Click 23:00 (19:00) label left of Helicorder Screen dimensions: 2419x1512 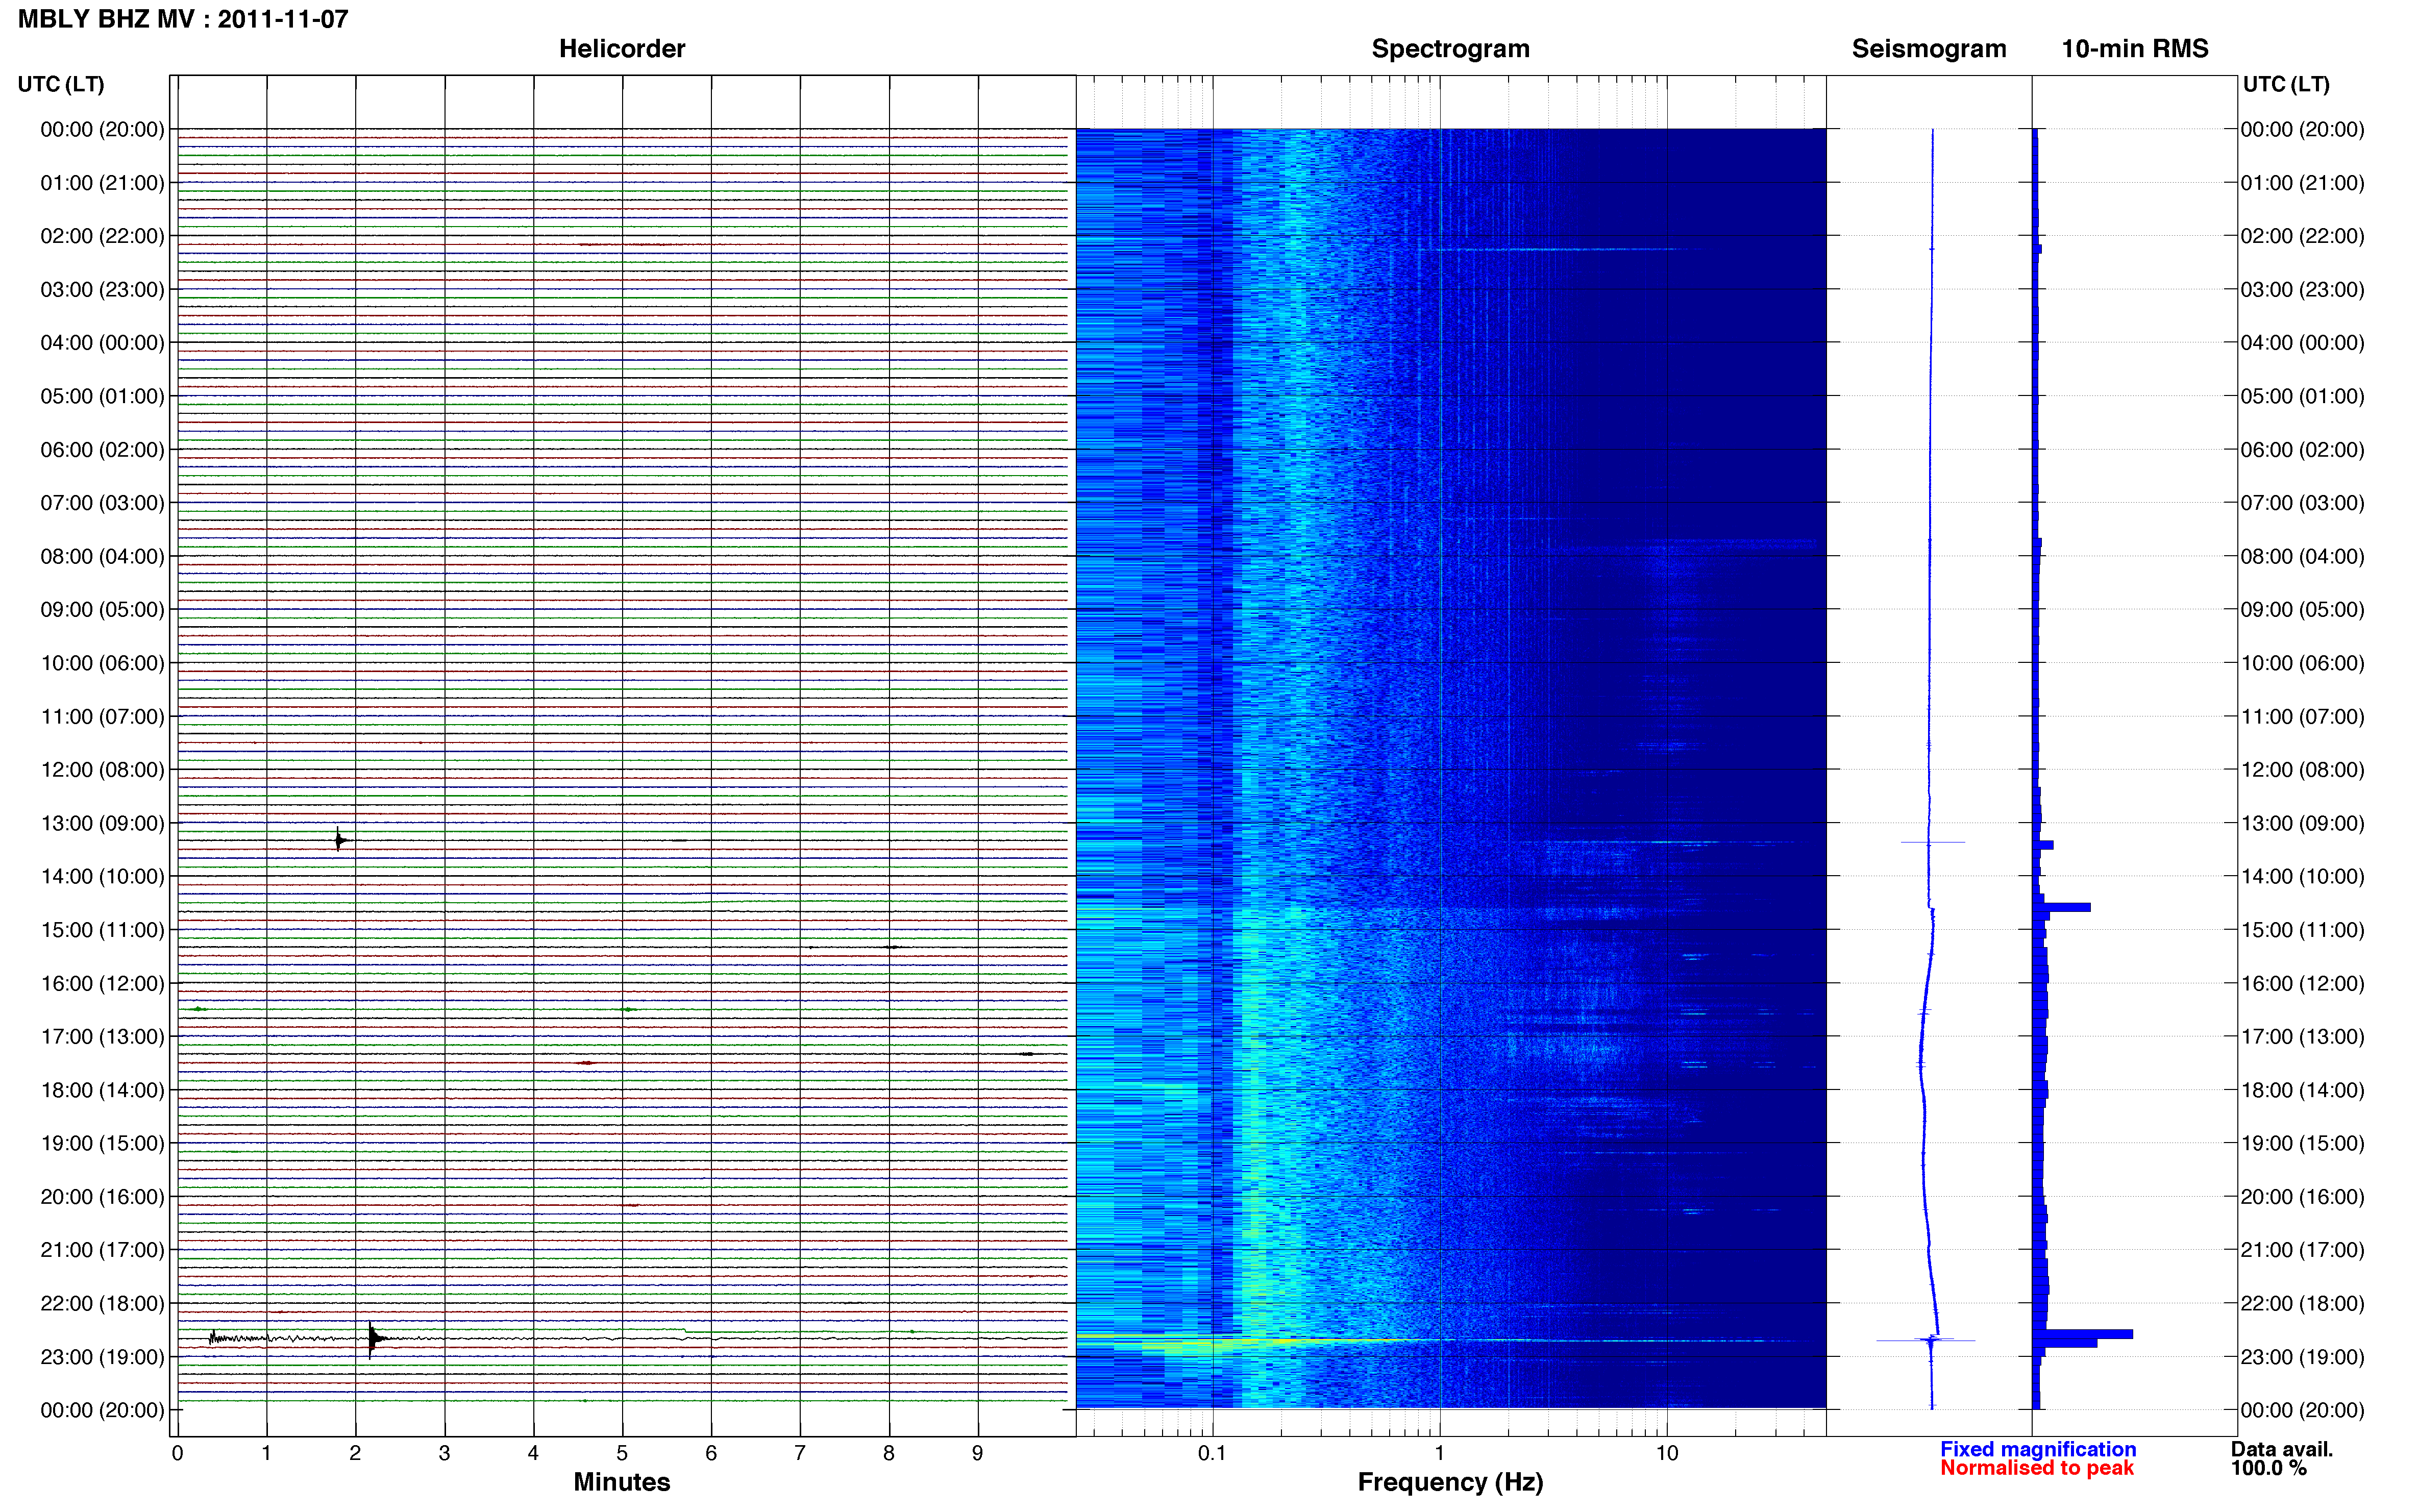coord(102,1357)
